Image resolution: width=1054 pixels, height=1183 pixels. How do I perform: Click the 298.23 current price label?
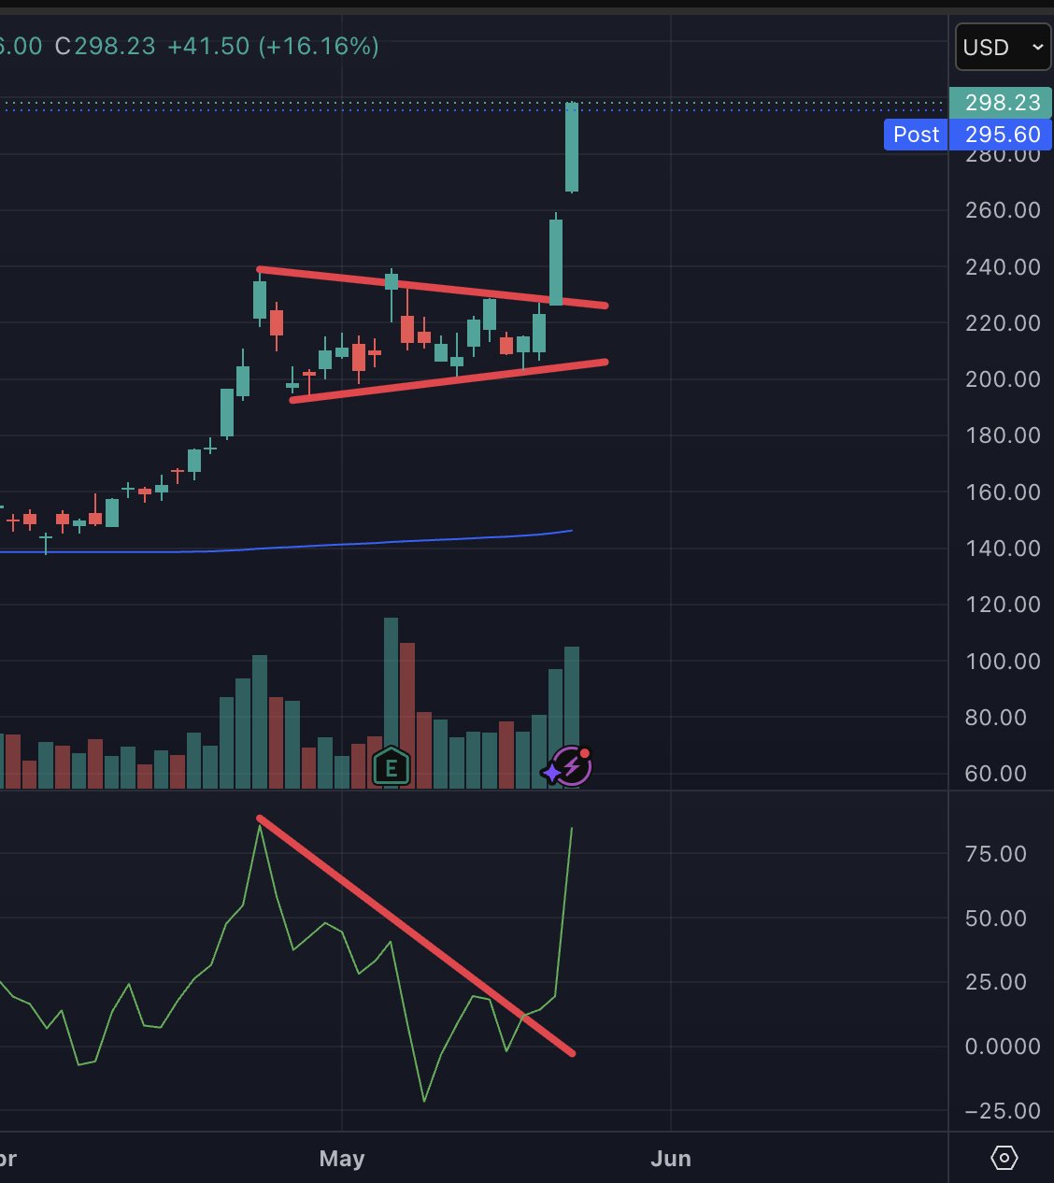point(1001,103)
